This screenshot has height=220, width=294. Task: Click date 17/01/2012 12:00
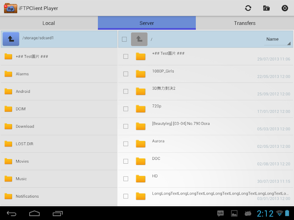pyautogui.click(x=274, y=111)
